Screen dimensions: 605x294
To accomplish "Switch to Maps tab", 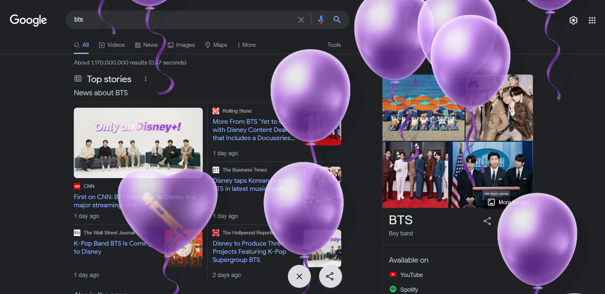I will [x=216, y=45].
